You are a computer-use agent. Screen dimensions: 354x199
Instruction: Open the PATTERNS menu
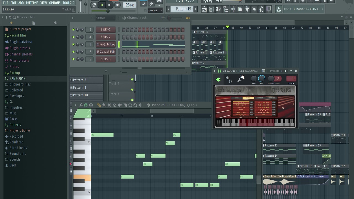[32, 3]
